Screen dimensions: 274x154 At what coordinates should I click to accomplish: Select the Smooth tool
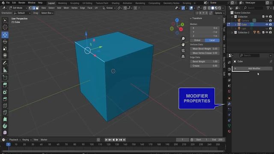[x=5, y=133]
